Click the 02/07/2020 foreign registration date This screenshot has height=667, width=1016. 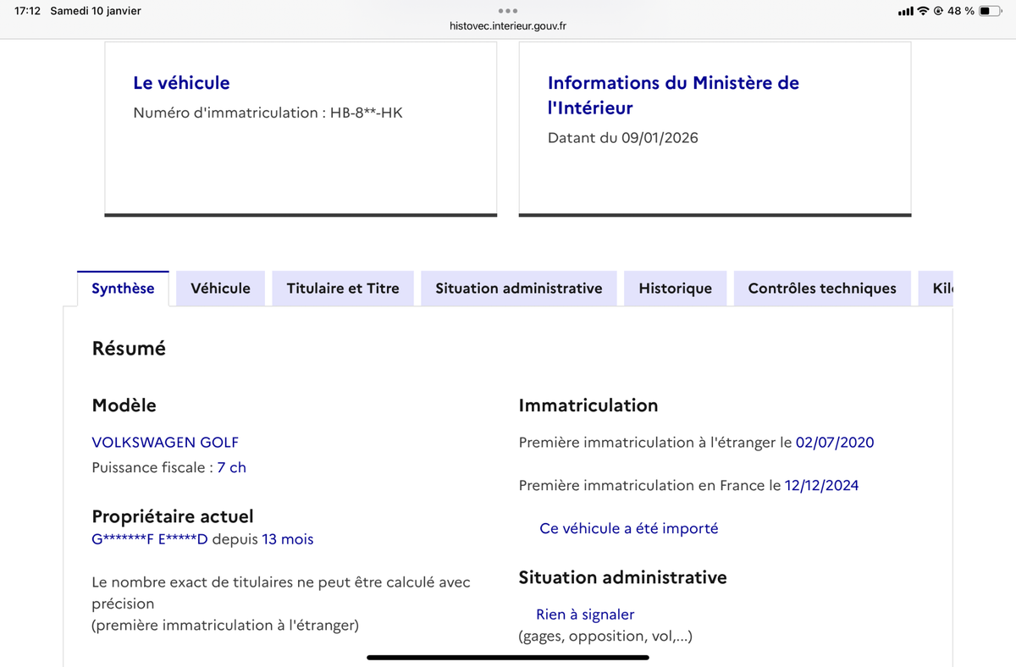pyautogui.click(x=834, y=442)
